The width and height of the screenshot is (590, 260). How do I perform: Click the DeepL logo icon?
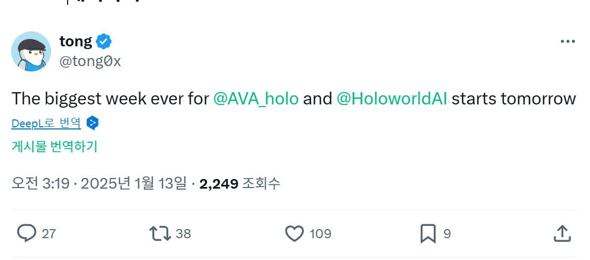(92, 124)
